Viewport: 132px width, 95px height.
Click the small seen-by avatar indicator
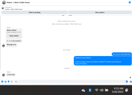click(x=130, y=78)
